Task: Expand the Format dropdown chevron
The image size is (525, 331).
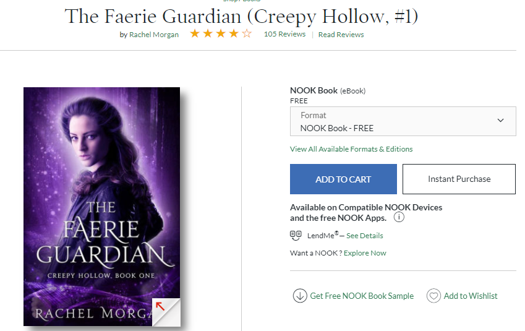Action: (x=500, y=120)
